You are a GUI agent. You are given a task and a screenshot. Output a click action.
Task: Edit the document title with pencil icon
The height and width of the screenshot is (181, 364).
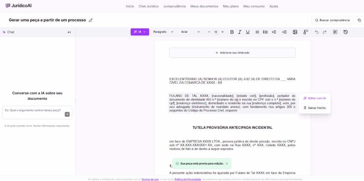click(x=91, y=20)
